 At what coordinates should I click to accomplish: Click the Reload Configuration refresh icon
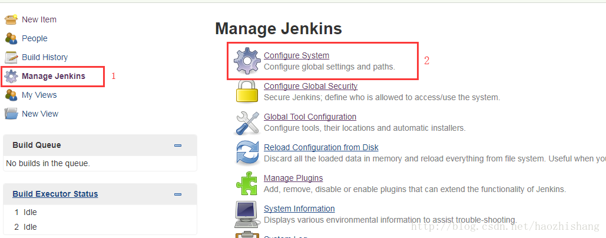tap(247, 153)
